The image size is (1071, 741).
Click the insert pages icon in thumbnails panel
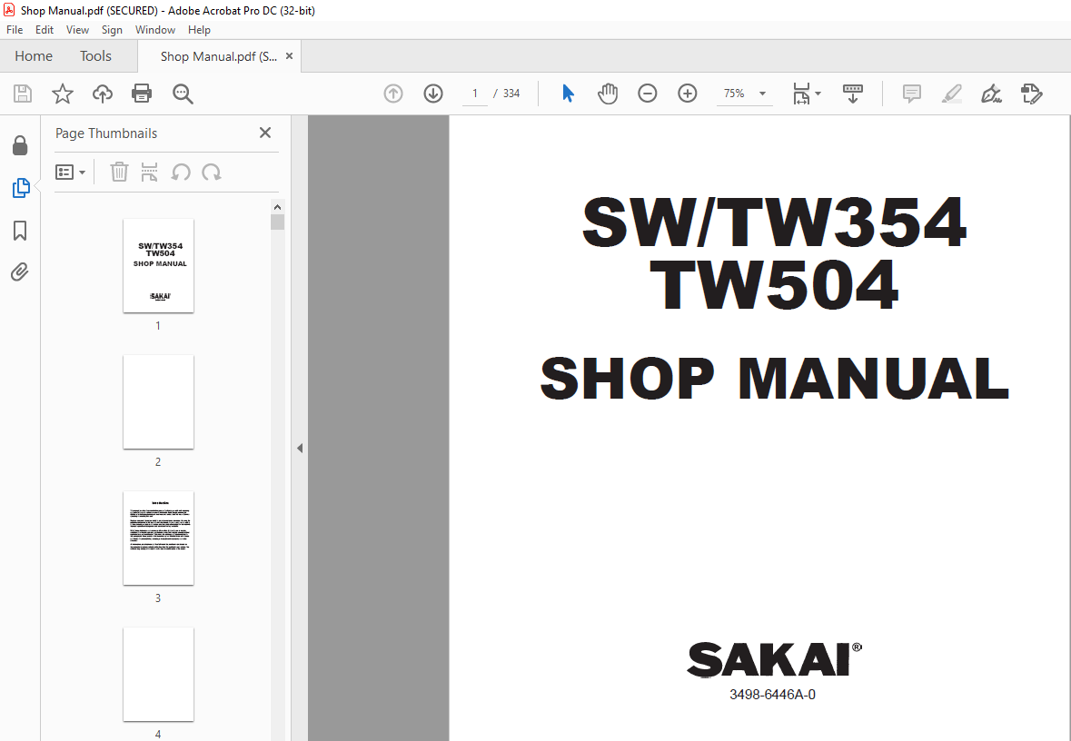pyautogui.click(x=149, y=173)
